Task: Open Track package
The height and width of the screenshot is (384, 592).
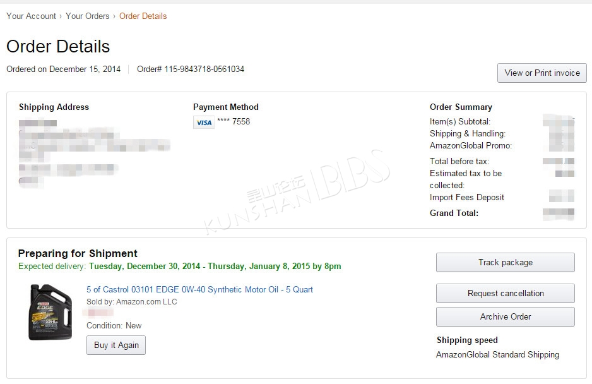Action: coord(505,262)
